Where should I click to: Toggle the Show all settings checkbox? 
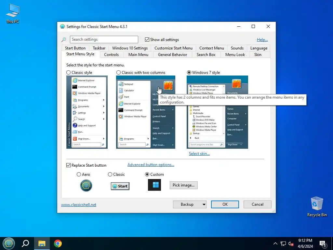[x=147, y=39]
